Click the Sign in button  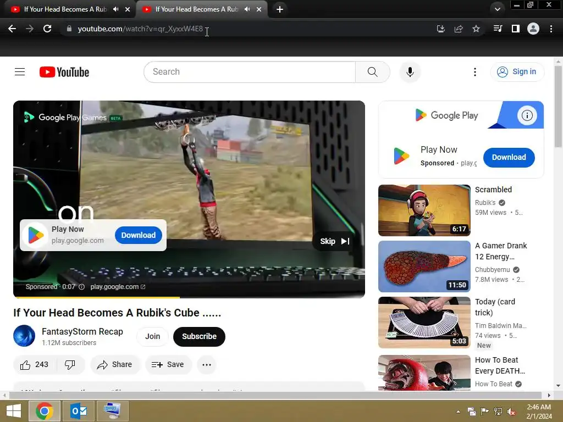pyautogui.click(x=517, y=72)
